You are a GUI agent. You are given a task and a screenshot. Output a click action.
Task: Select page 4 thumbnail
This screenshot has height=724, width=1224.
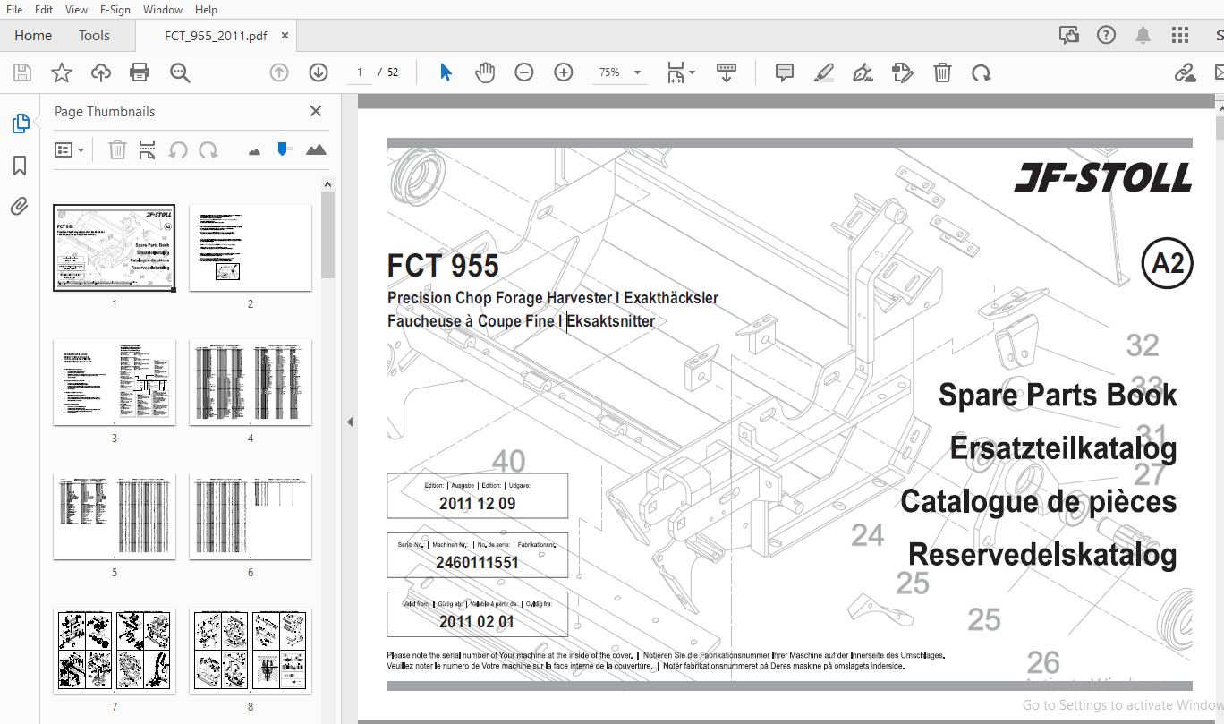point(251,381)
